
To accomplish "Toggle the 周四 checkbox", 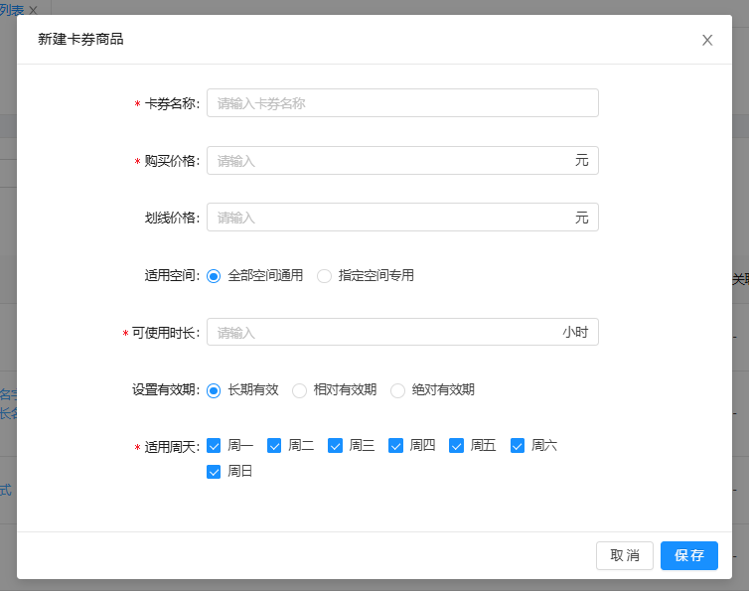I will click(x=395, y=446).
